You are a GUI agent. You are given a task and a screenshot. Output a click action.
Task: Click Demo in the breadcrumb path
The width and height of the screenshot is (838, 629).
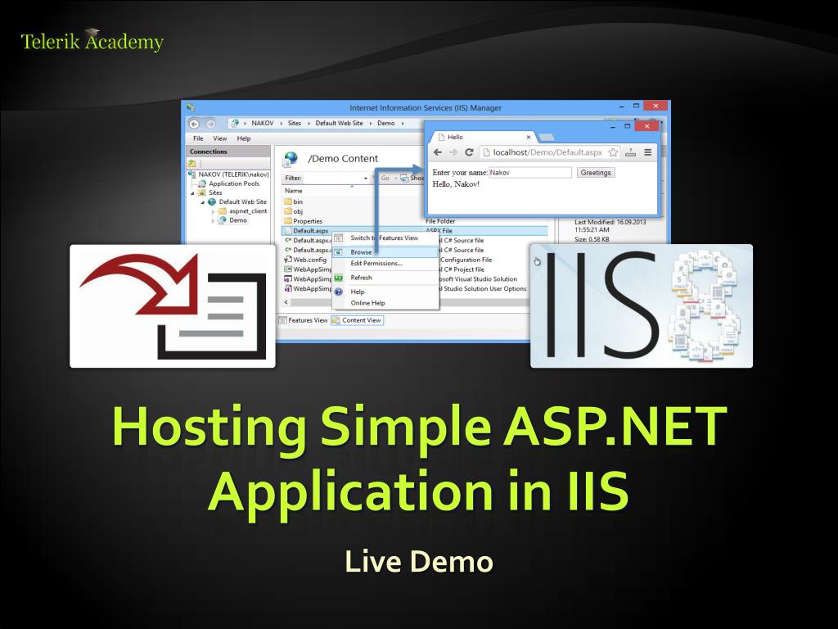point(386,124)
